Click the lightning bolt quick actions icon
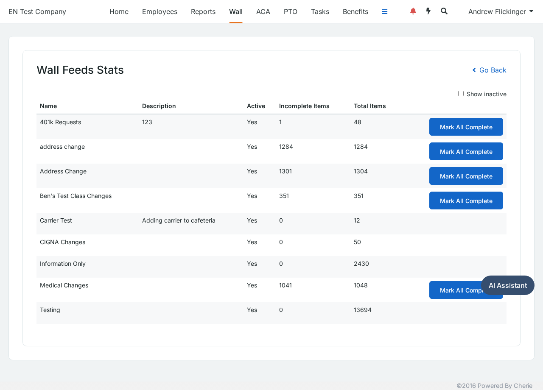This screenshot has height=390, width=543. 428,11
